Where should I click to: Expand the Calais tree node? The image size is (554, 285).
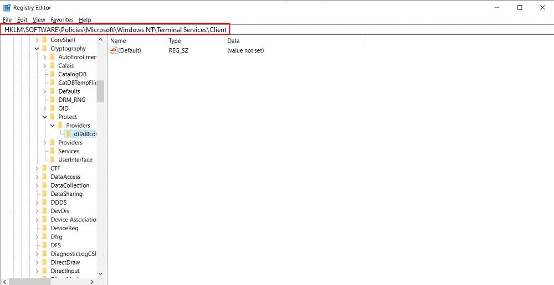44,66
